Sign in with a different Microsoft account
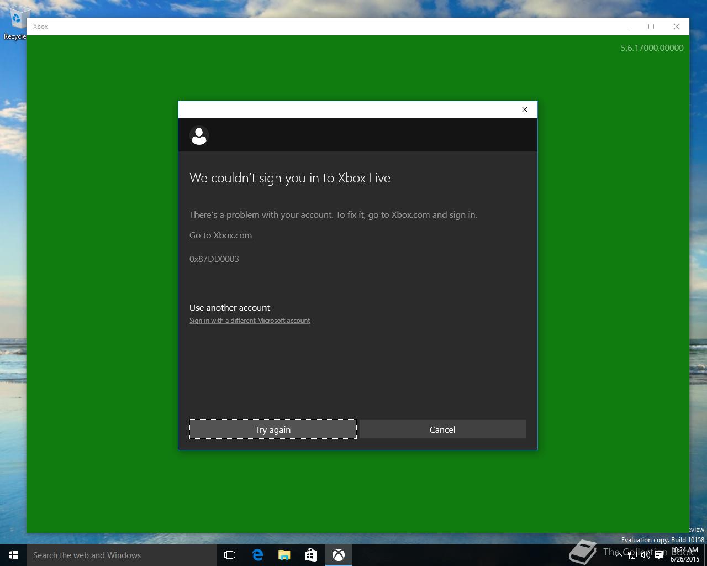Screen dimensions: 707x566 [250, 321]
